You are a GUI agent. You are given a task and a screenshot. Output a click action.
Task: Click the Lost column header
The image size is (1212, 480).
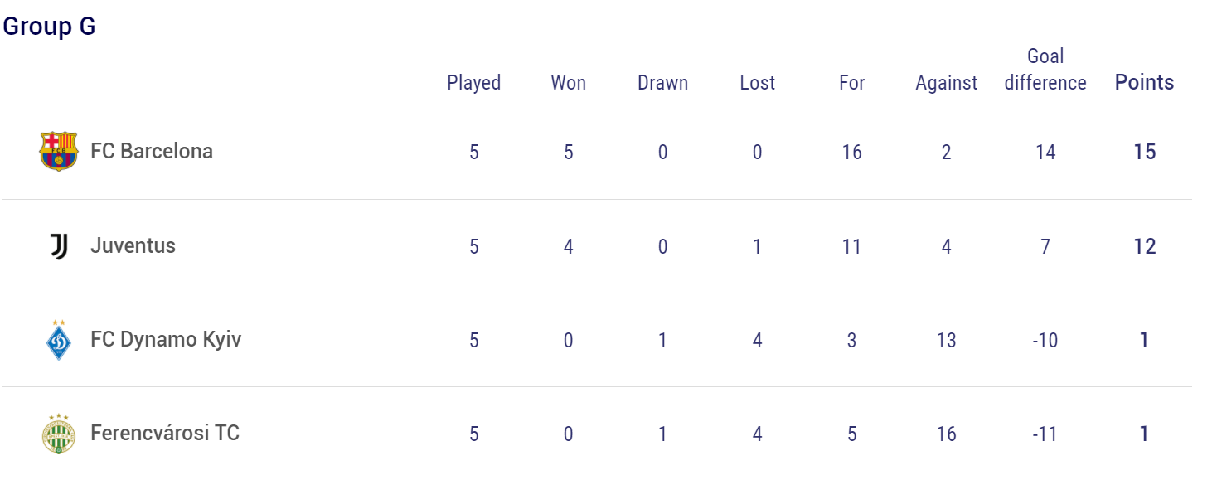pyautogui.click(x=758, y=83)
